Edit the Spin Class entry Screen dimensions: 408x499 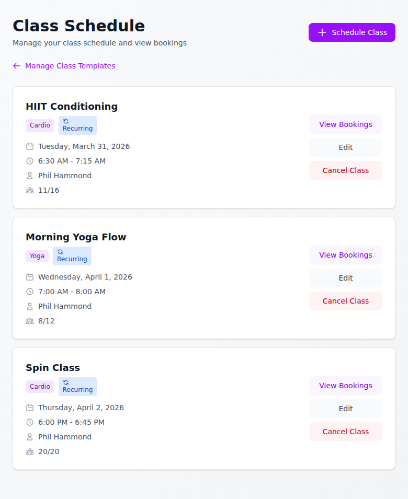tap(345, 409)
